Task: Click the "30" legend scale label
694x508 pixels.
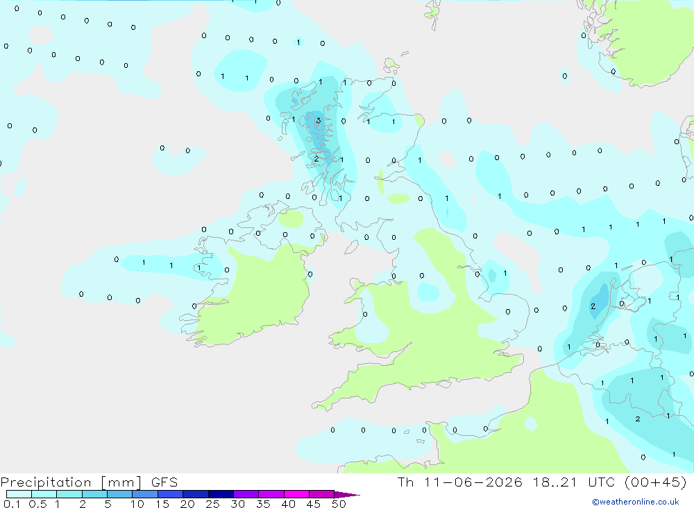Action: click(237, 504)
